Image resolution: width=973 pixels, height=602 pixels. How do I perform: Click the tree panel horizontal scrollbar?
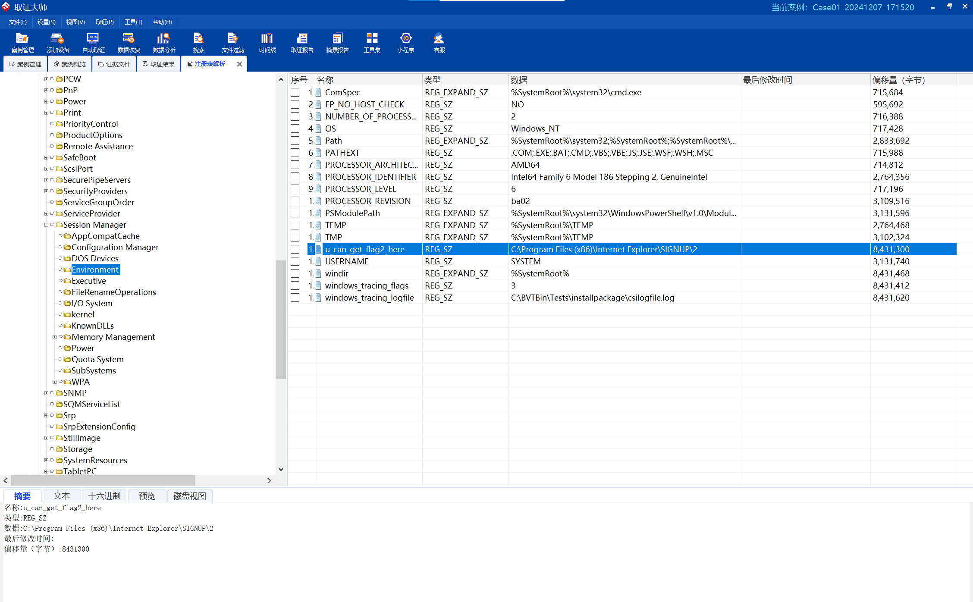pyautogui.click(x=103, y=480)
